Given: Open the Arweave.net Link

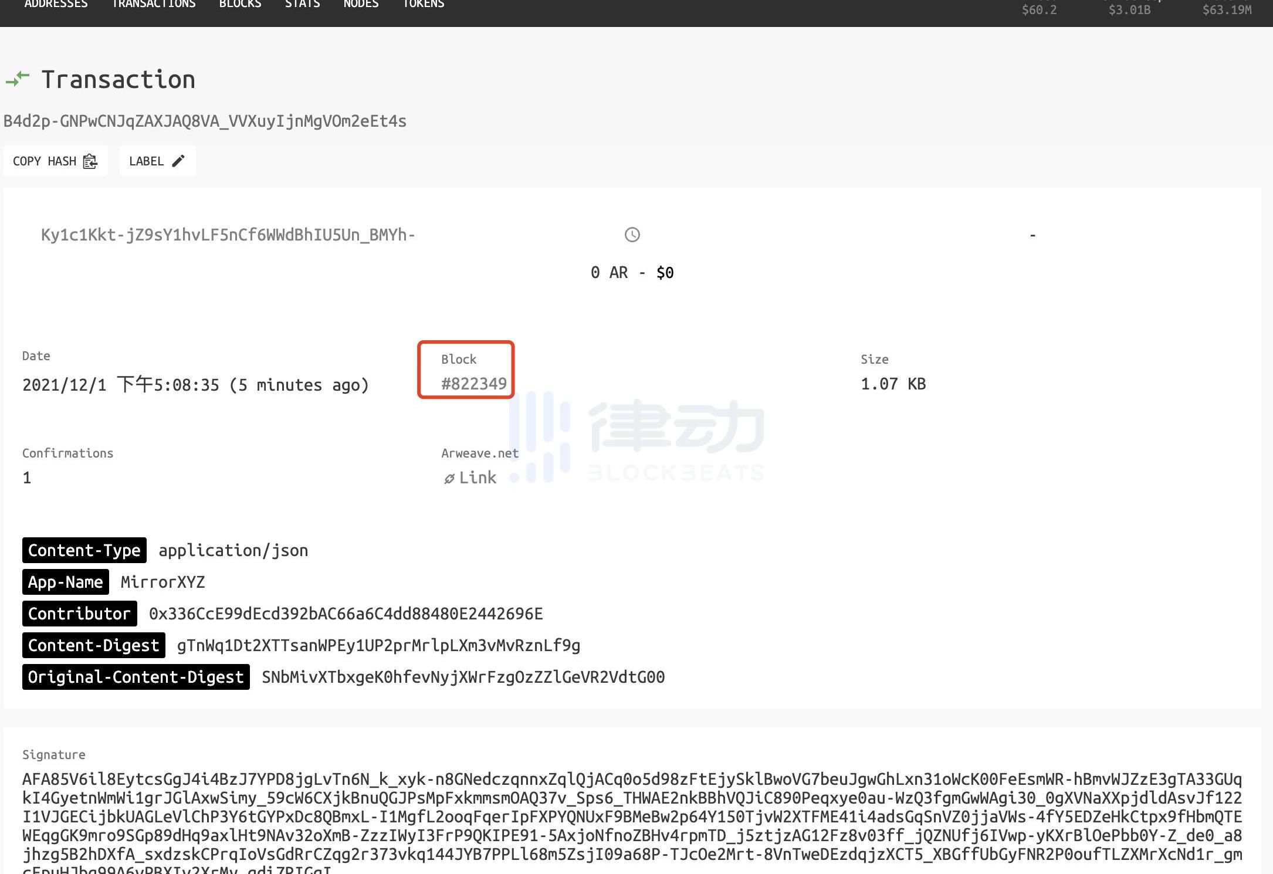Looking at the screenshot, I should pos(477,477).
